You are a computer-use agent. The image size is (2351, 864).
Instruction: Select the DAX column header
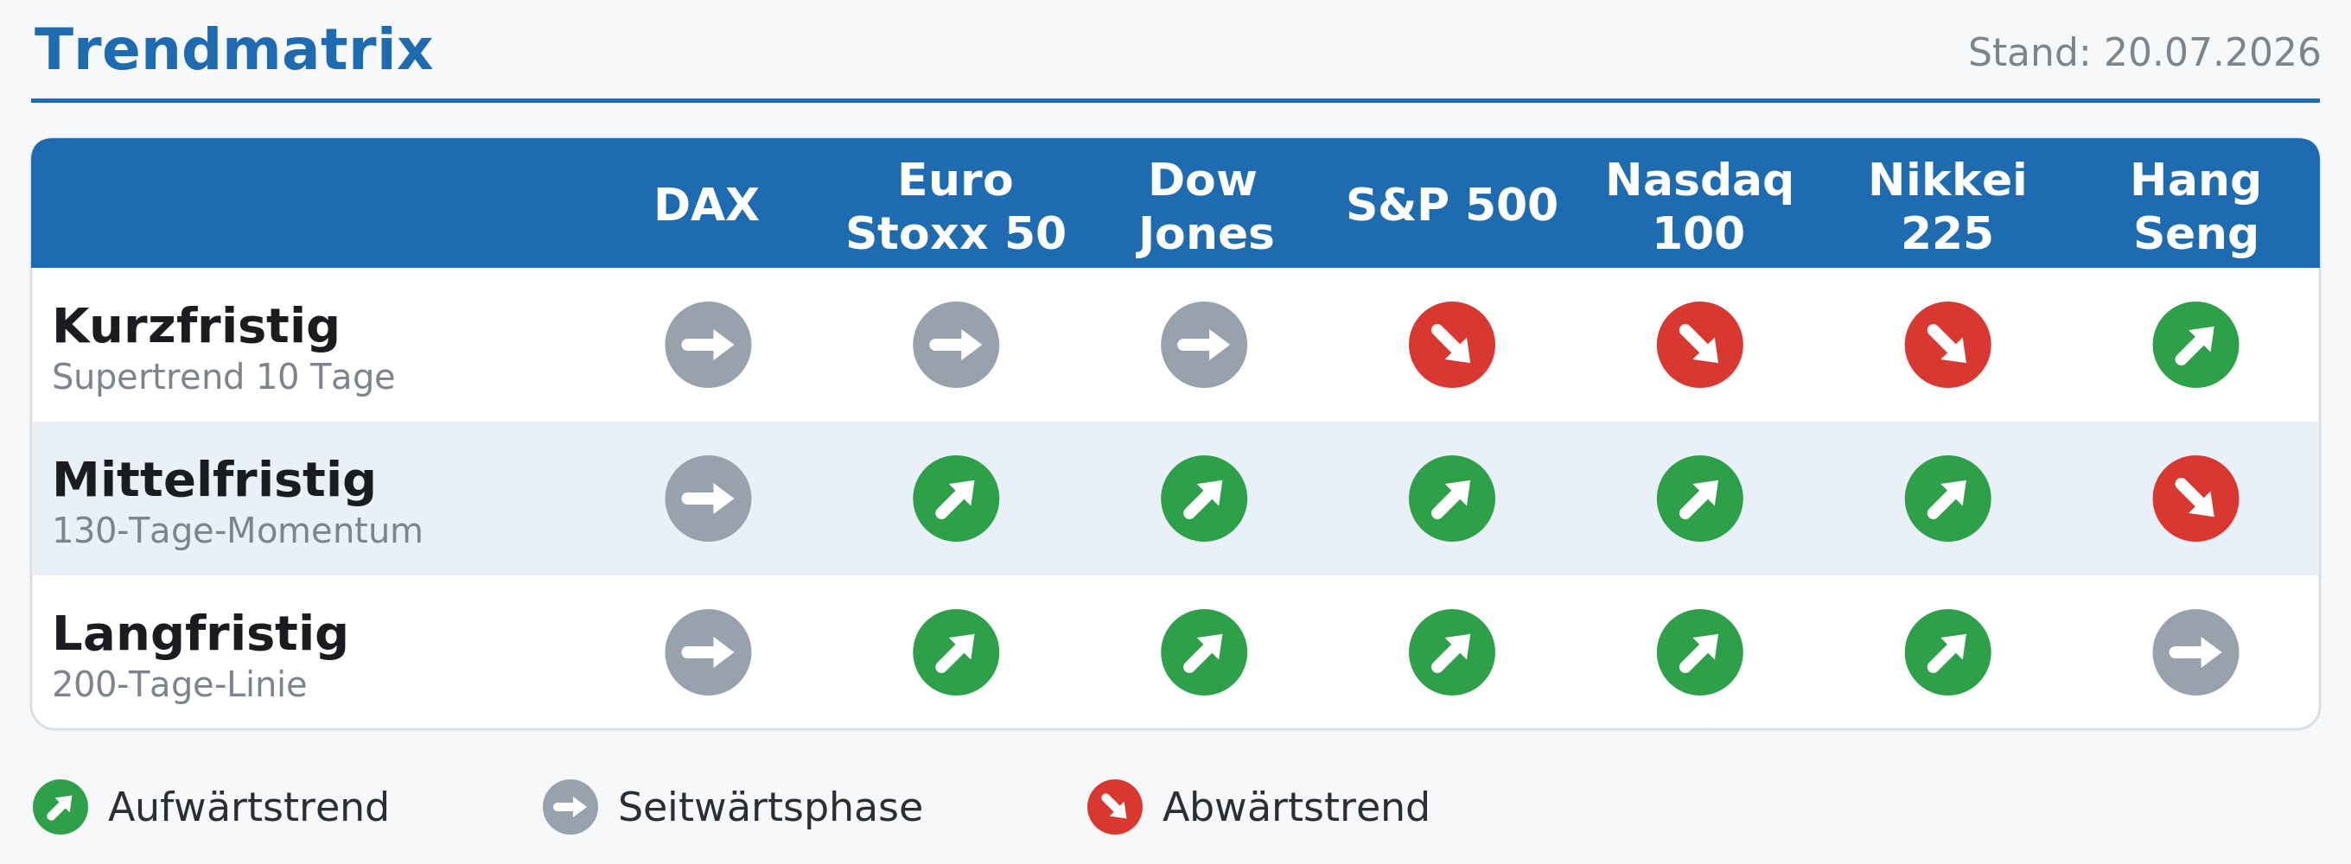coord(707,205)
